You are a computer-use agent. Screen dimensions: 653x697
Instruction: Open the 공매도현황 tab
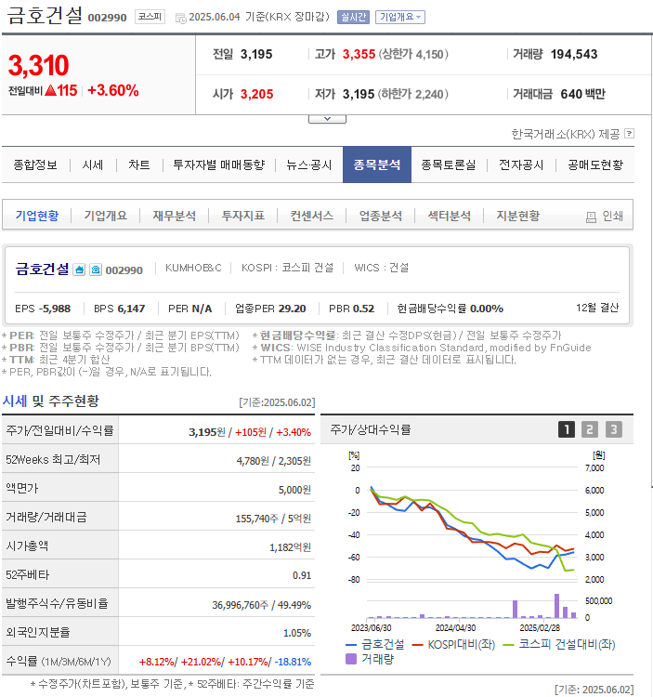tap(595, 164)
